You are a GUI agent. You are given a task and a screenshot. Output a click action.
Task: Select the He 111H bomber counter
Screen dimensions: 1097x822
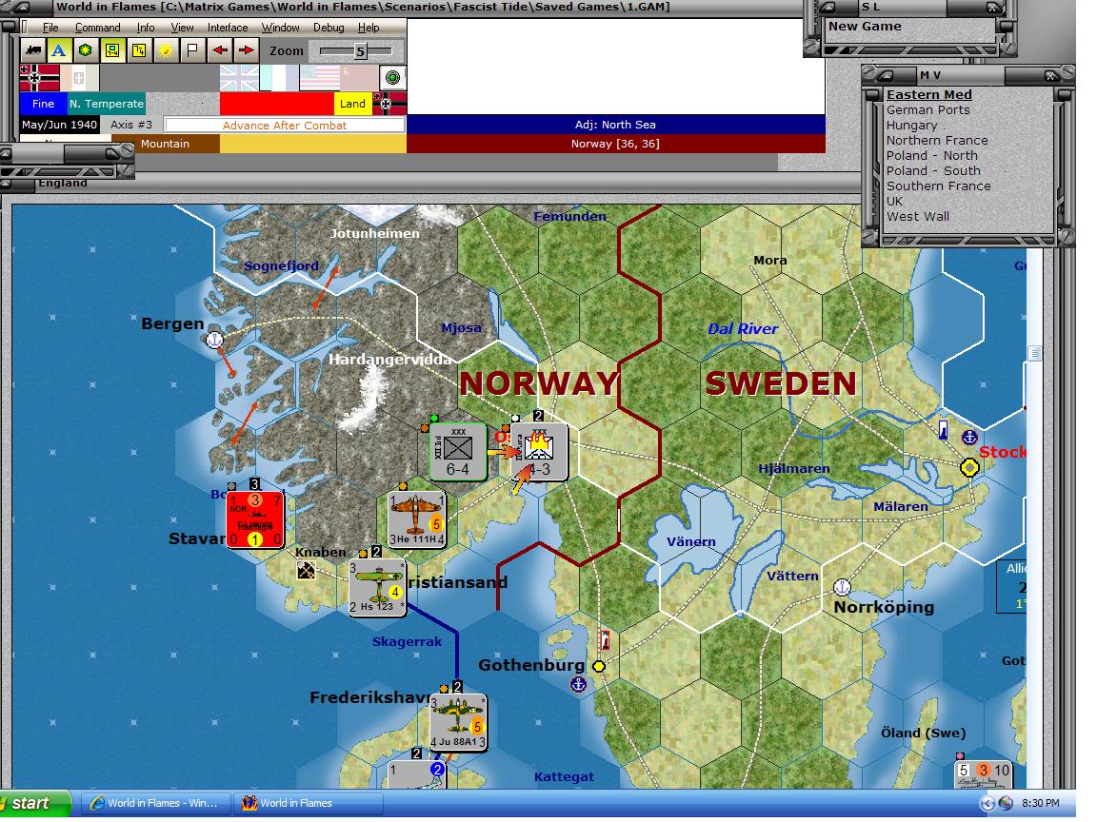416,519
